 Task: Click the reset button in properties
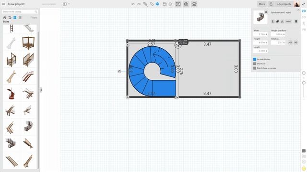point(288,21)
